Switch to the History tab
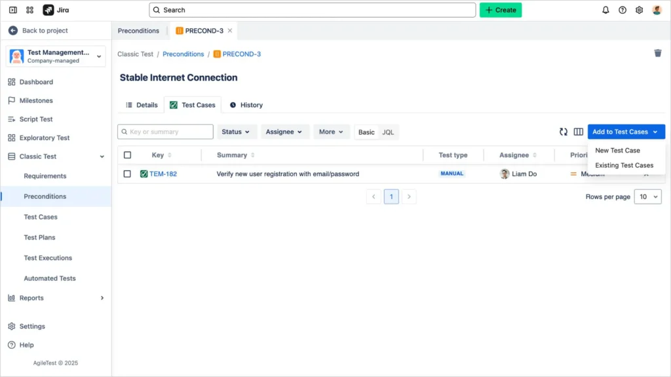671x377 pixels. [x=246, y=105]
